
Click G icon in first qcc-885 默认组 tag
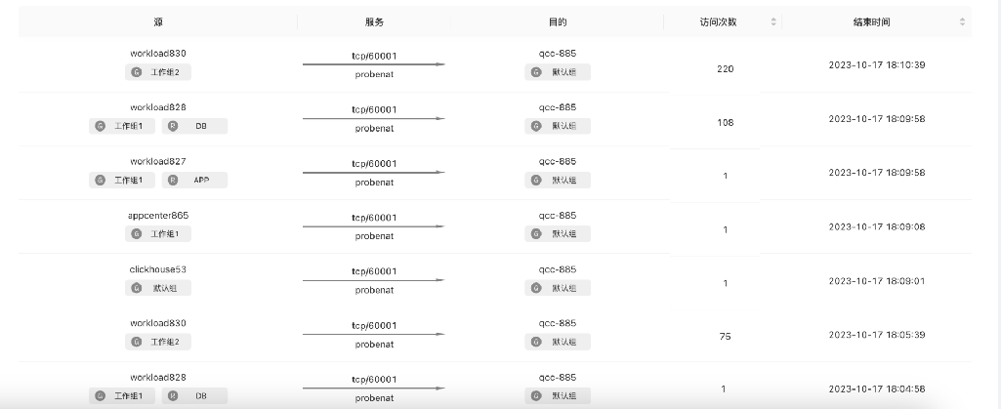[x=536, y=72]
